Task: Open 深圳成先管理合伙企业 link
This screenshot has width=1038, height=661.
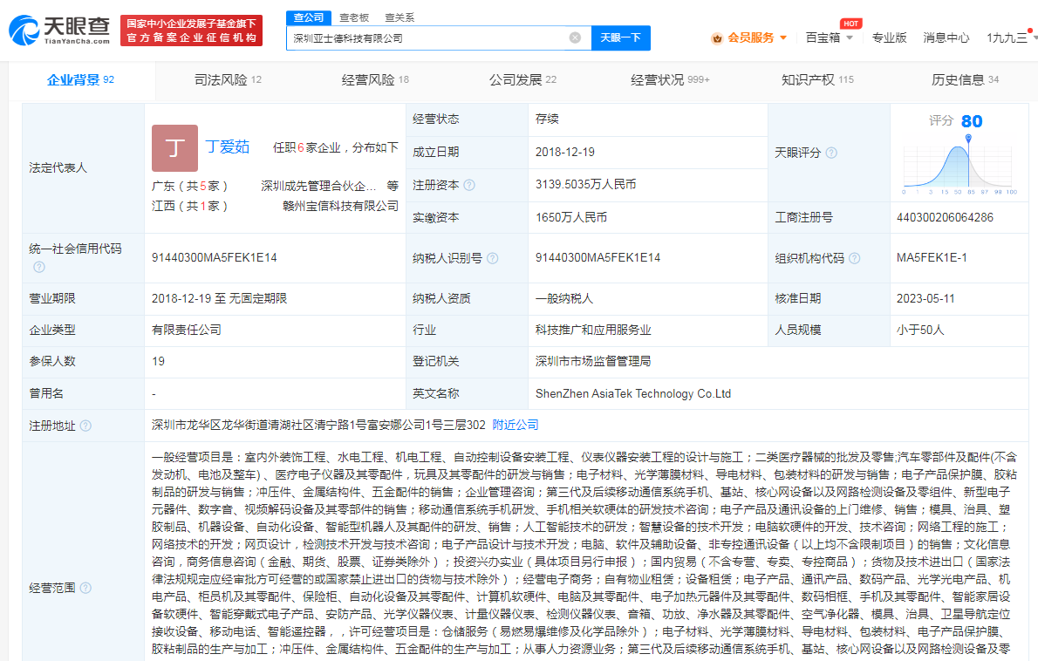Action: (x=318, y=186)
